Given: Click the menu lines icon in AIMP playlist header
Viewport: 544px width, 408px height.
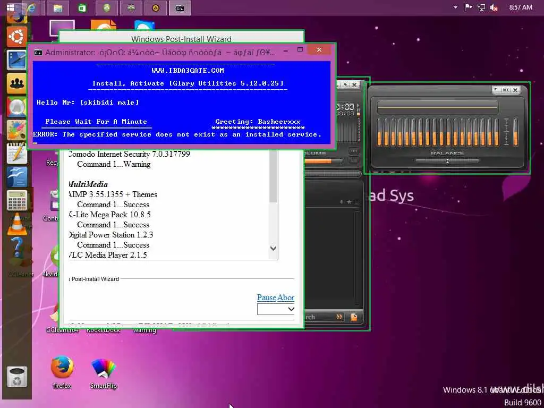Looking at the screenshot, I should 356,201.
